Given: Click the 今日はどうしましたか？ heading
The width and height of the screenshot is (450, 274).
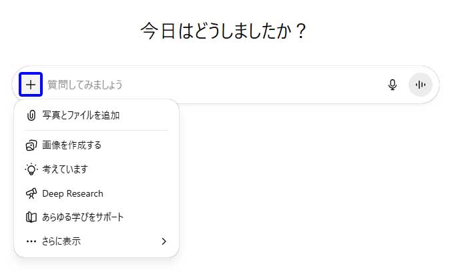Looking at the screenshot, I should (224, 31).
